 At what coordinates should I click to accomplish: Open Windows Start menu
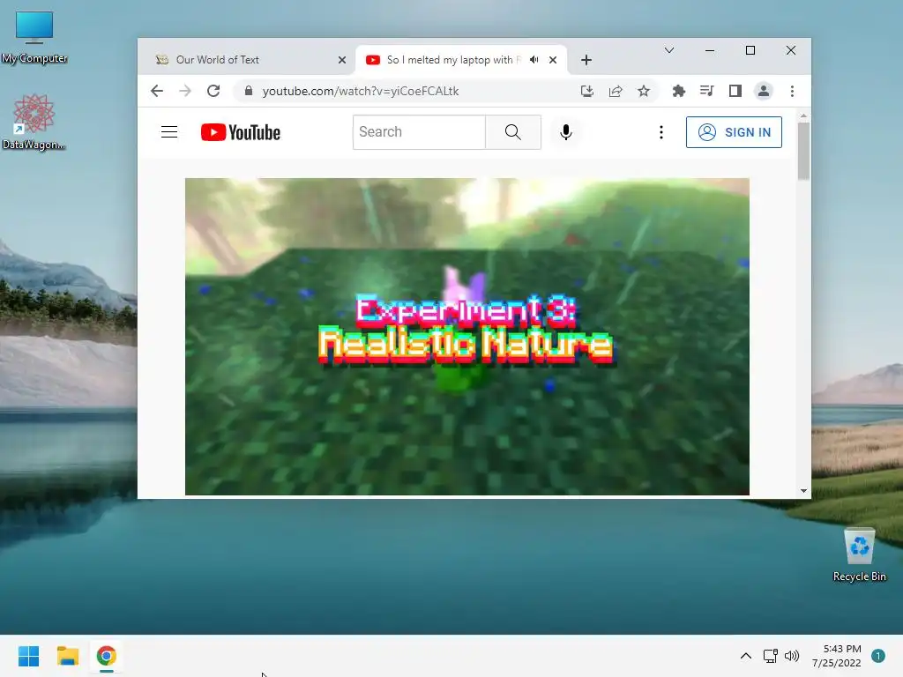coord(28,656)
